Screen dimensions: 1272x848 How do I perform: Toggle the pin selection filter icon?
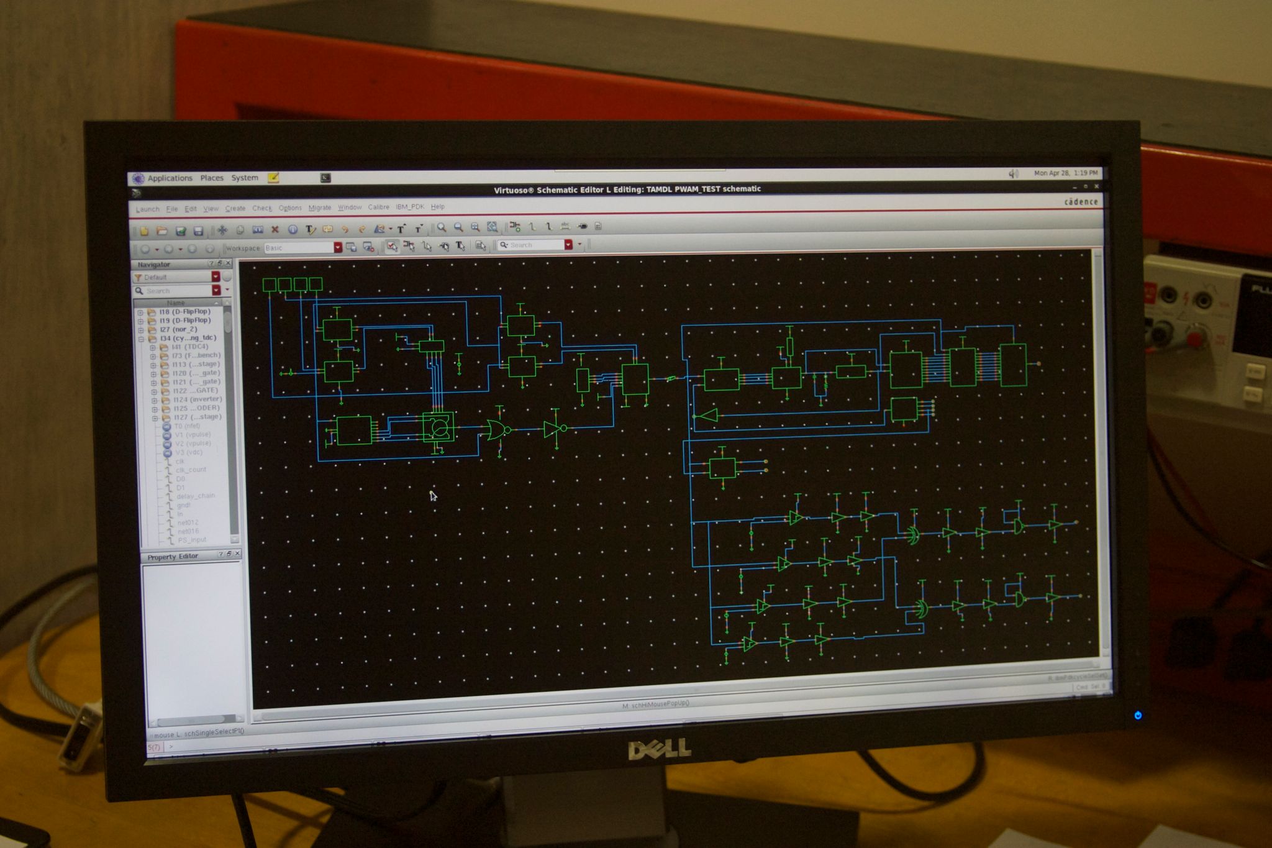click(x=445, y=246)
